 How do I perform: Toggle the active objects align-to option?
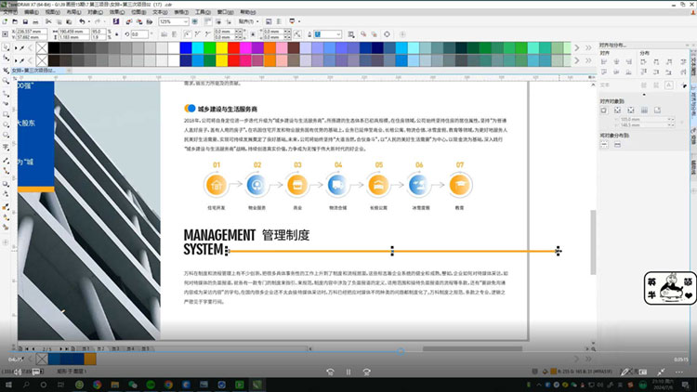tap(604, 110)
